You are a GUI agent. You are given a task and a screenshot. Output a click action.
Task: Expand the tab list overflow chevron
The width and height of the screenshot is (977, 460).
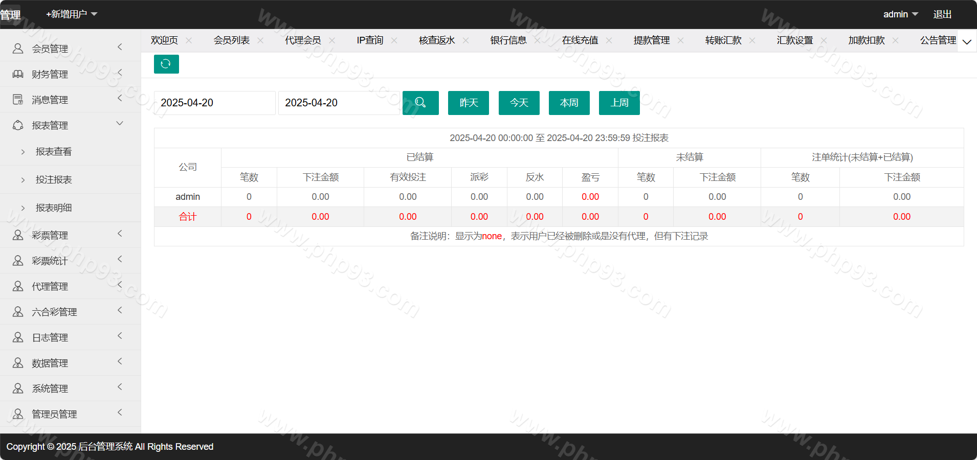[967, 41]
